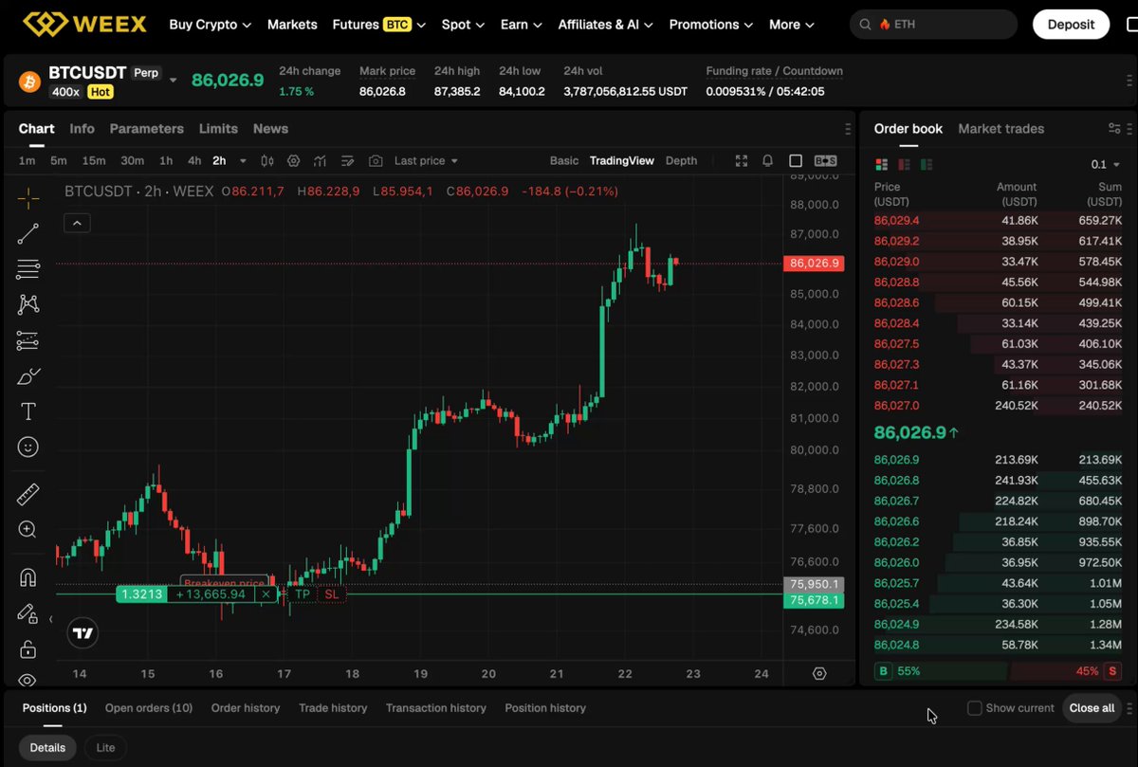Image resolution: width=1138 pixels, height=767 pixels.
Task: Switch to Market trades tab
Action: pyautogui.click(x=1000, y=129)
